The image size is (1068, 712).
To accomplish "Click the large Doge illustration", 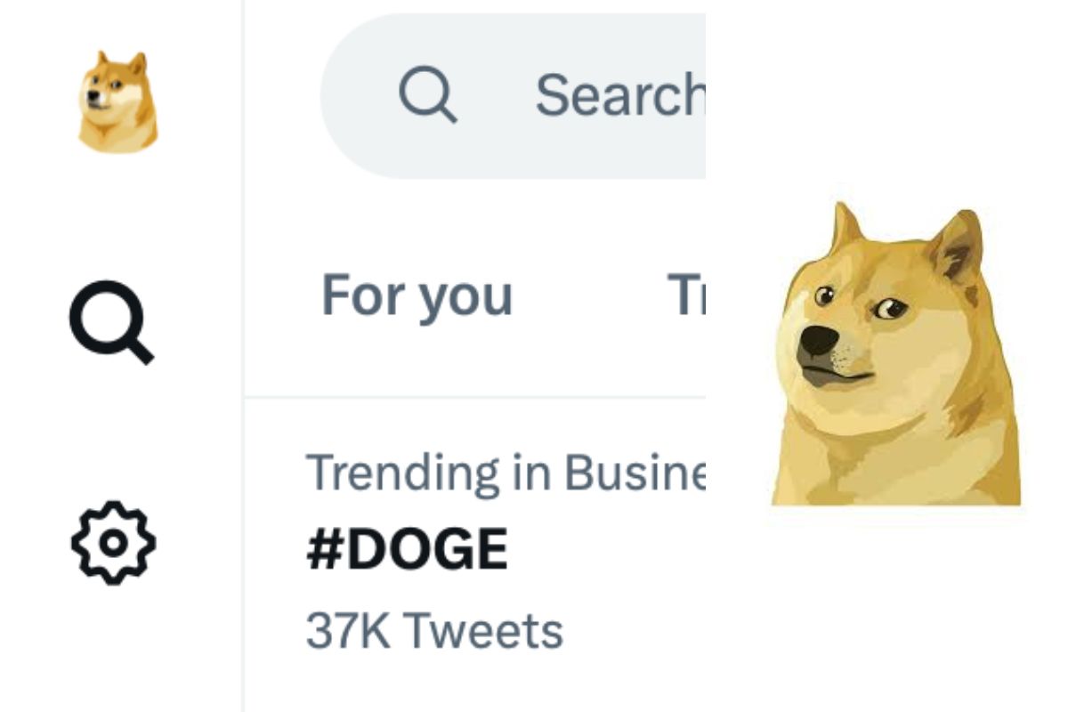I will pos(893,356).
